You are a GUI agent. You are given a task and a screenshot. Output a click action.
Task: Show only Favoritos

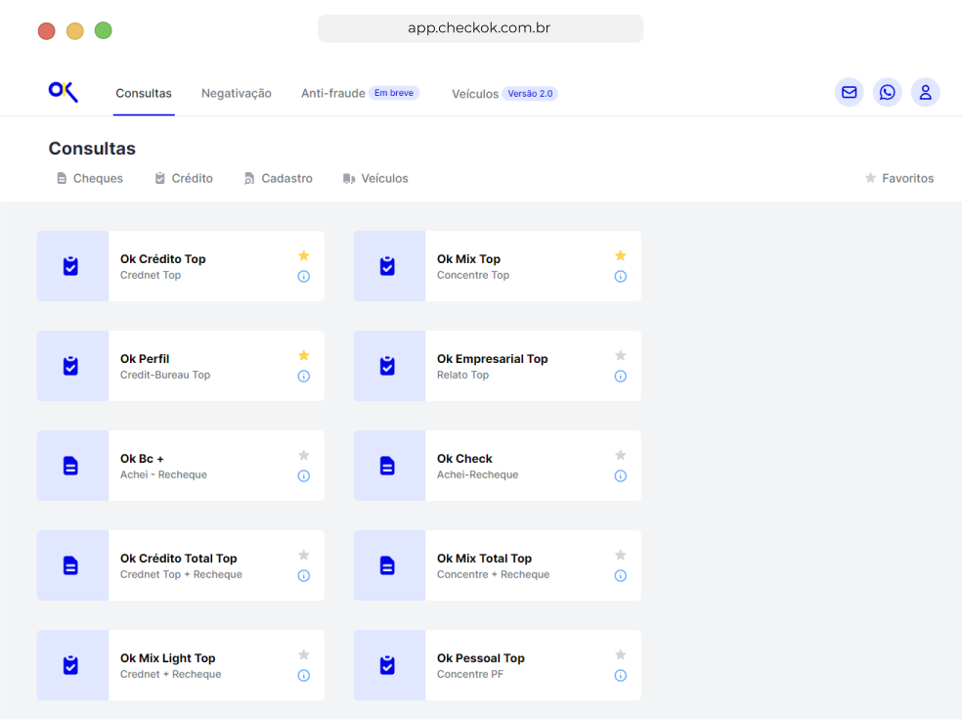tap(899, 178)
